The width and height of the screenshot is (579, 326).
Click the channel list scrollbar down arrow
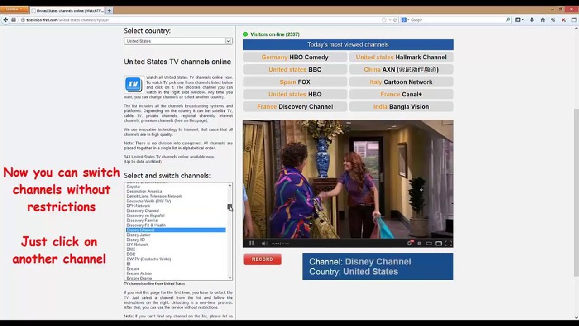230,278
